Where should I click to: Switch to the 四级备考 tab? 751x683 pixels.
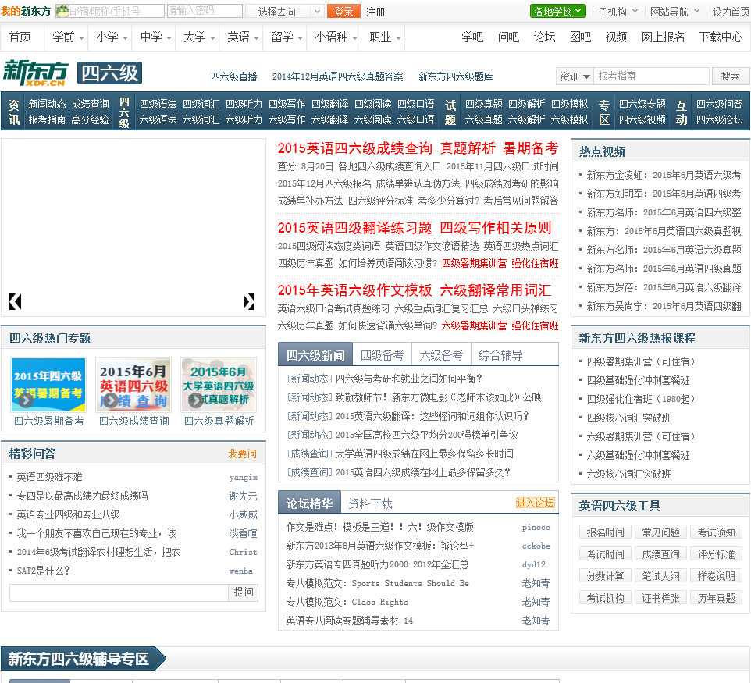(382, 355)
